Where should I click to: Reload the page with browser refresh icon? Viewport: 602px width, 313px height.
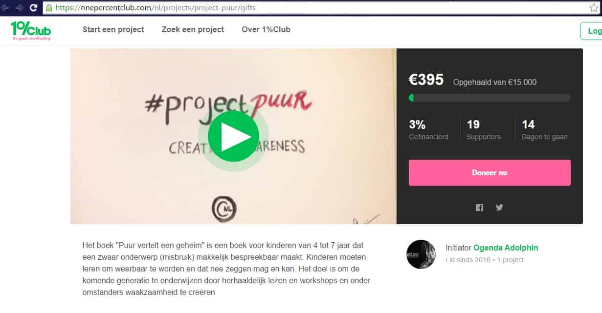pyautogui.click(x=33, y=7)
